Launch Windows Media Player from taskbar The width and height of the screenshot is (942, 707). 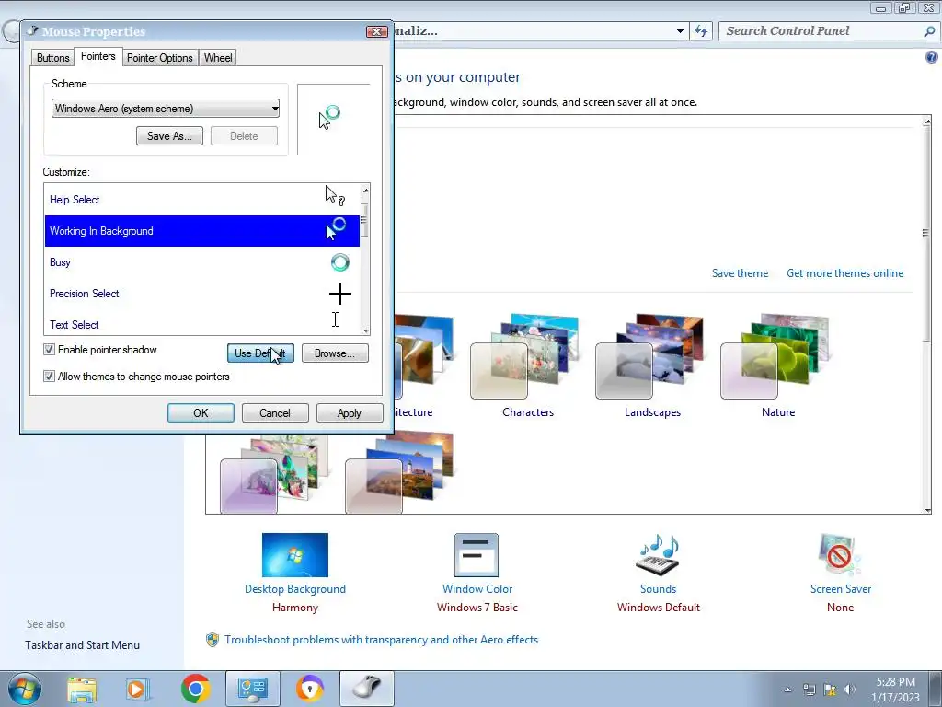pos(137,689)
